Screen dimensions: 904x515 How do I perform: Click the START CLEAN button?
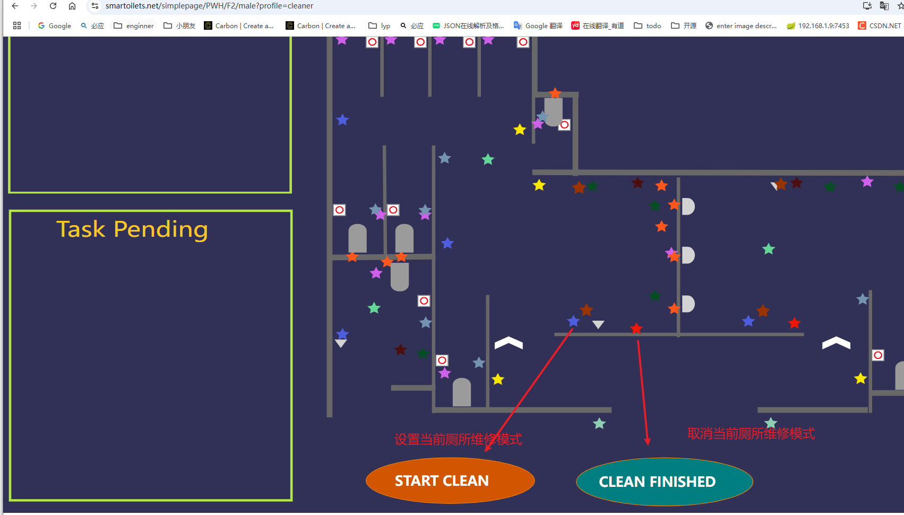click(450, 480)
